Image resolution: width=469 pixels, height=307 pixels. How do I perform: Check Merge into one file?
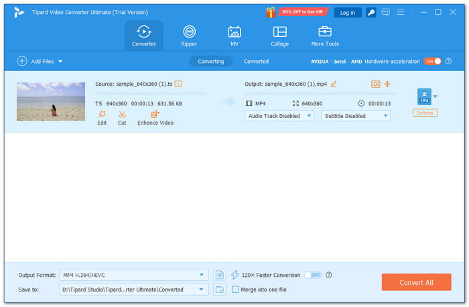235,290
